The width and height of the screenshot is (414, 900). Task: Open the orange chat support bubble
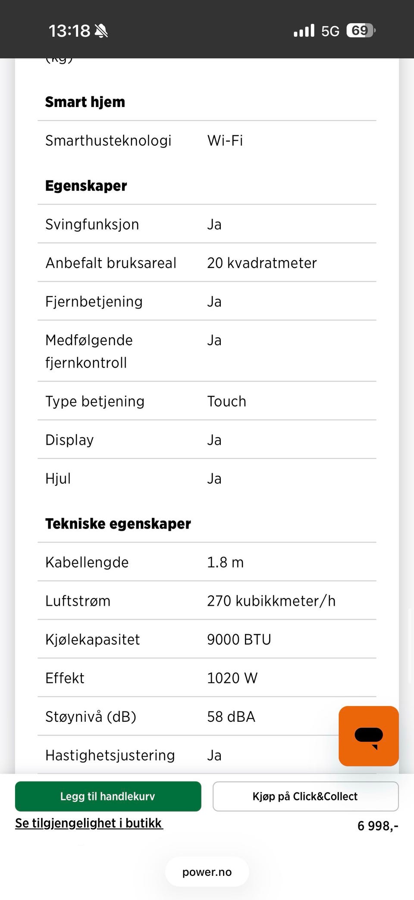pyautogui.click(x=369, y=736)
